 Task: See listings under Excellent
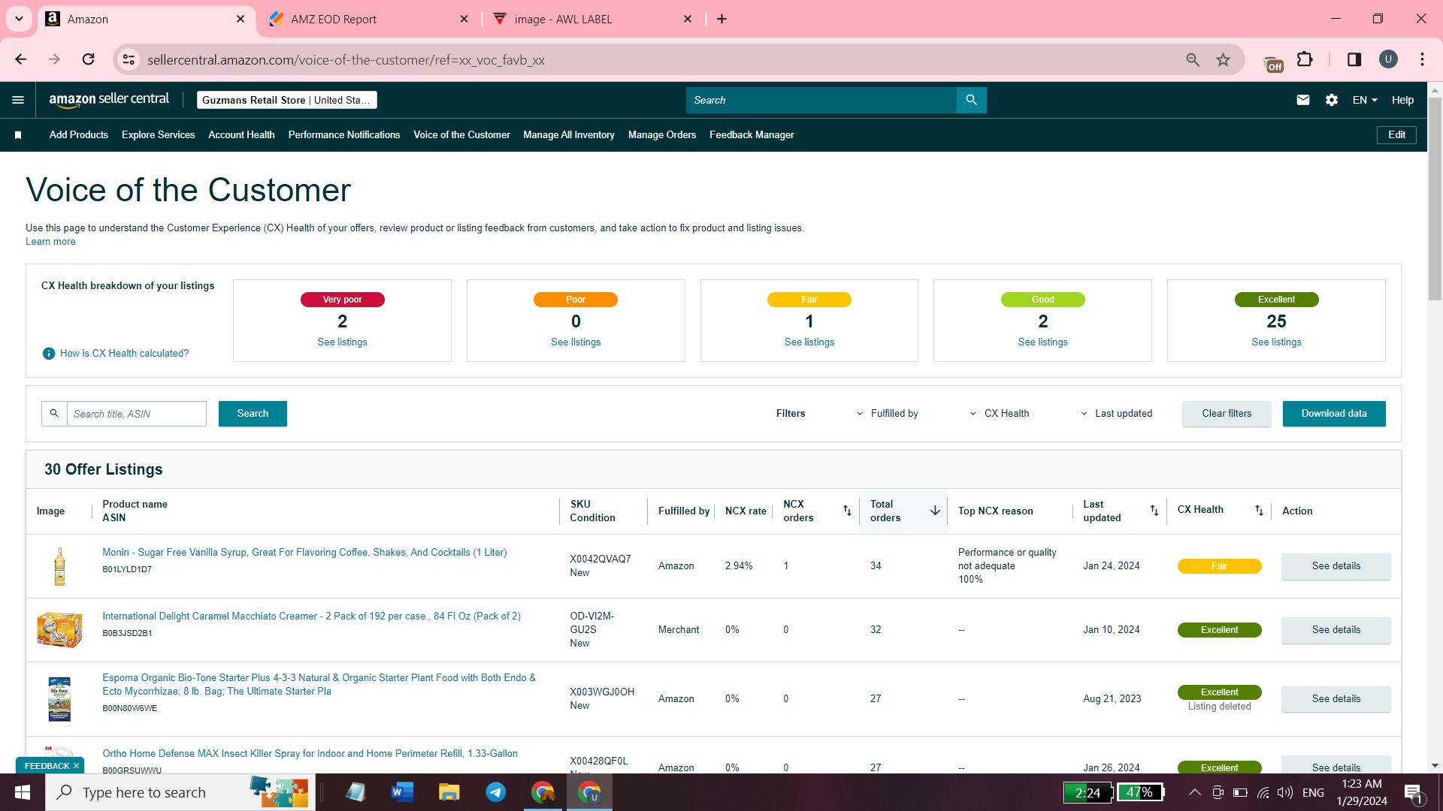pyautogui.click(x=1276, y=342)
